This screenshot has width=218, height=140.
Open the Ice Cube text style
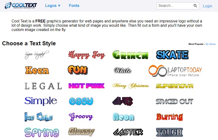(39, 117)
